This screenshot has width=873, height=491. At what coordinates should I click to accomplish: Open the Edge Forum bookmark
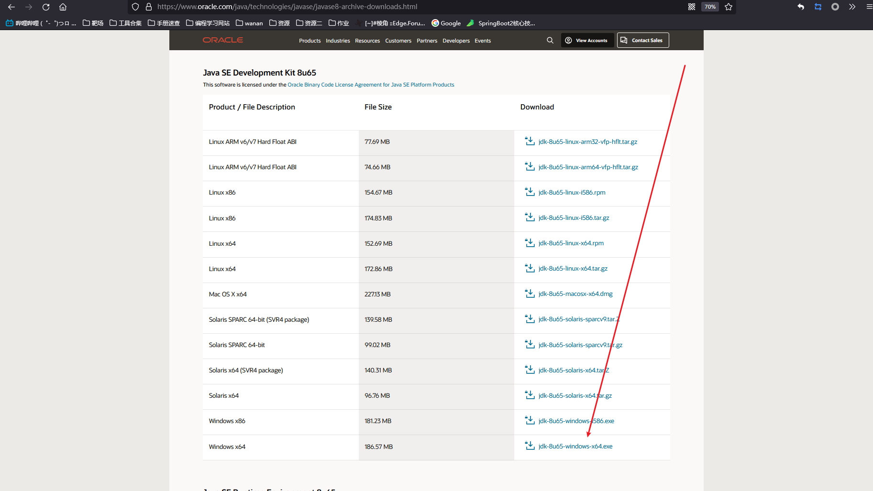[x=390, y=23]
